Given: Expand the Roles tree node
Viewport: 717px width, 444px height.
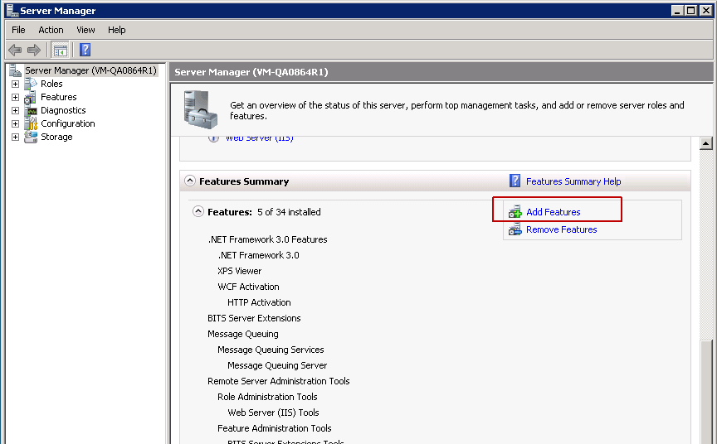Looking at the screenshot, I should 15,84.
